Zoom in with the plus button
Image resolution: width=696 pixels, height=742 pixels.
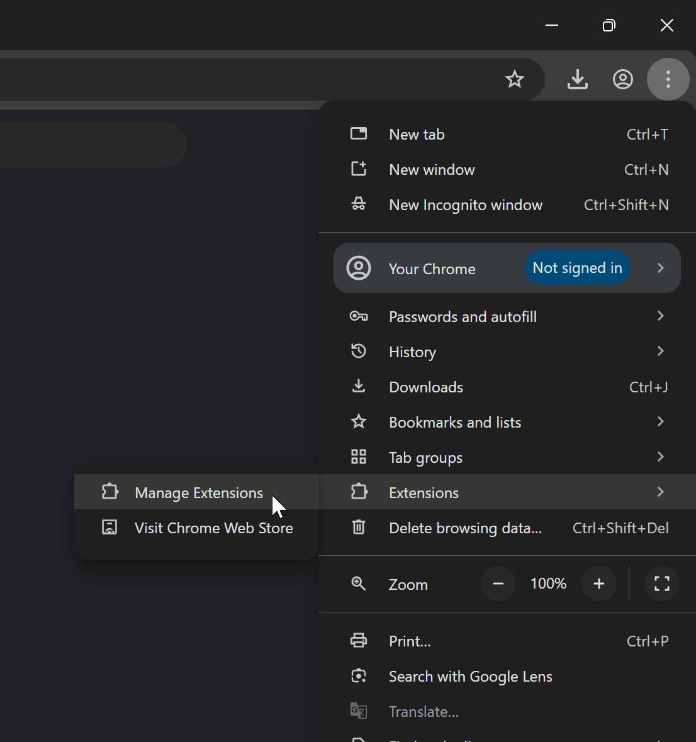pos(598,584)
